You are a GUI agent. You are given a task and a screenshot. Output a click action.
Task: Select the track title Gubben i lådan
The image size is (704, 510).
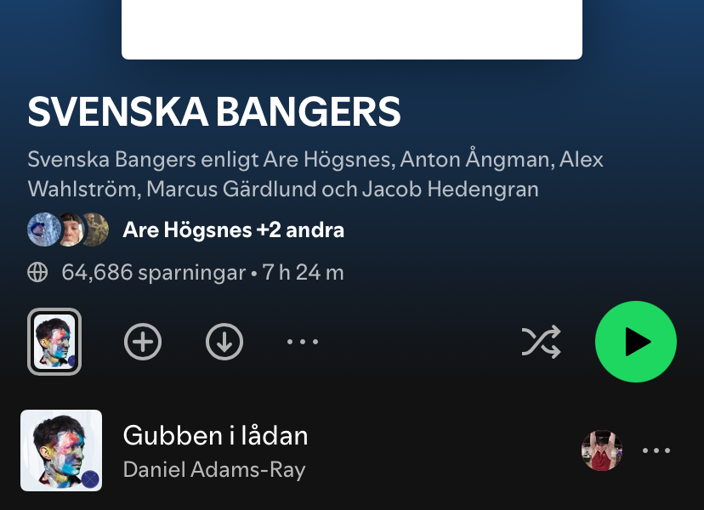215,435
